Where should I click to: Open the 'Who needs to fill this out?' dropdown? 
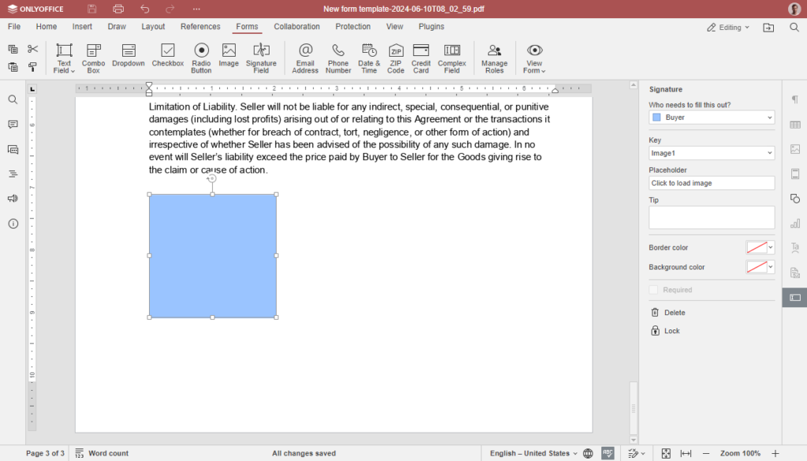711,117
